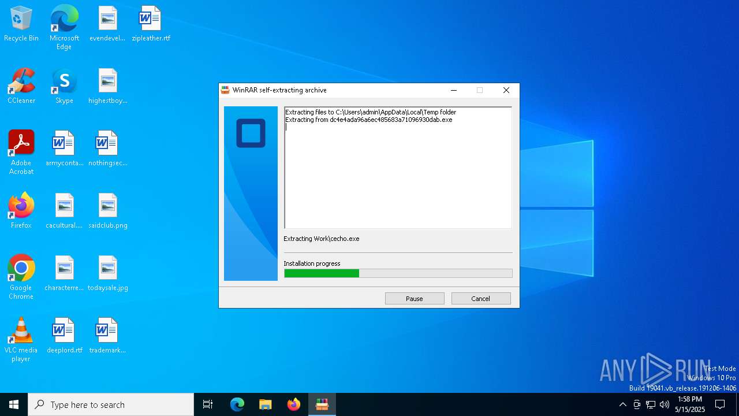This screenshot has height=416, width=739.
Task: Select the todaysale.jpg file icon
Action: coord(107,274)
